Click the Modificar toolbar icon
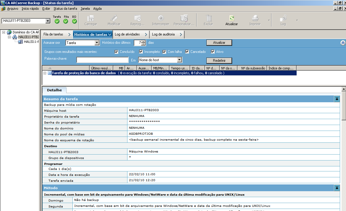346x211 pixels. pyautogui.click(x=114, y=18)
